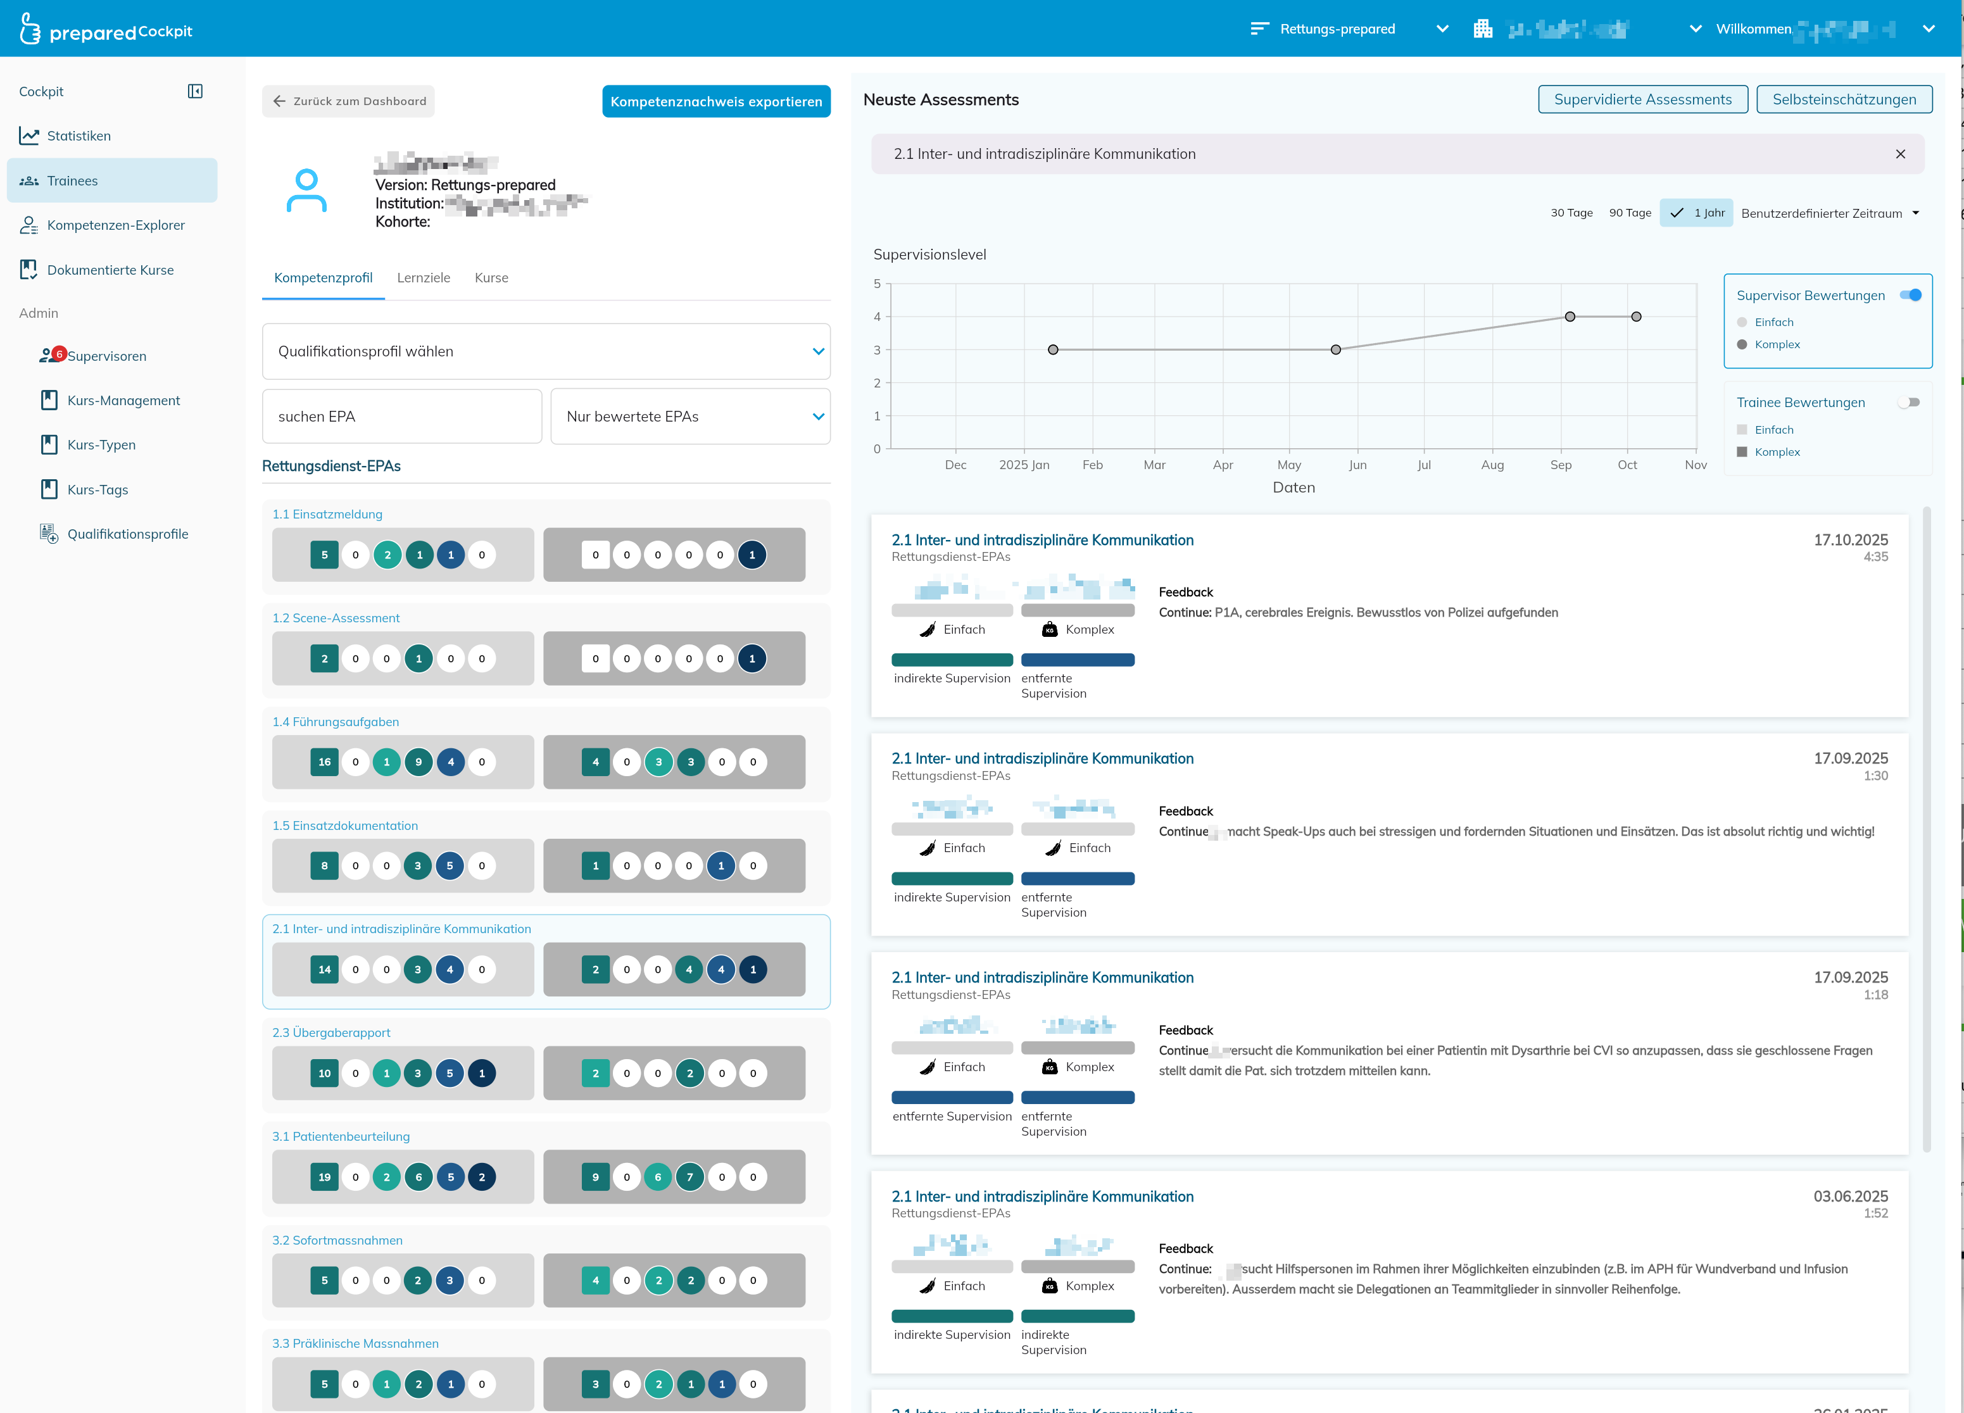
Task: Click the suchen EPA search field
Action: (x=401, y=417)
